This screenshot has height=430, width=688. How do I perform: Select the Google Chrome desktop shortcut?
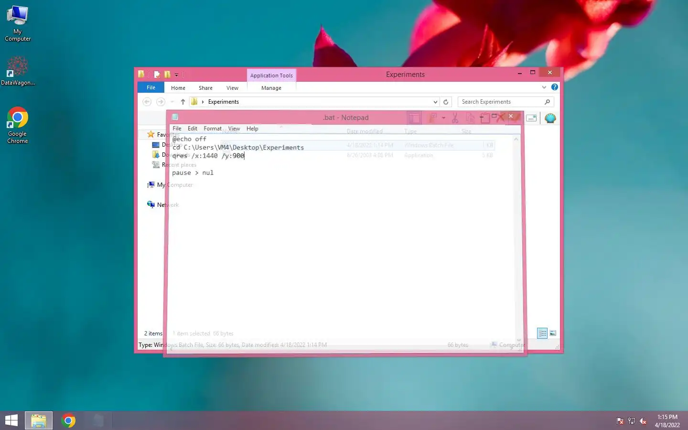click(18, 125)
